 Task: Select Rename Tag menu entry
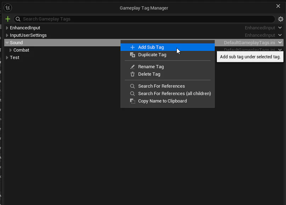tap(167, 67)
